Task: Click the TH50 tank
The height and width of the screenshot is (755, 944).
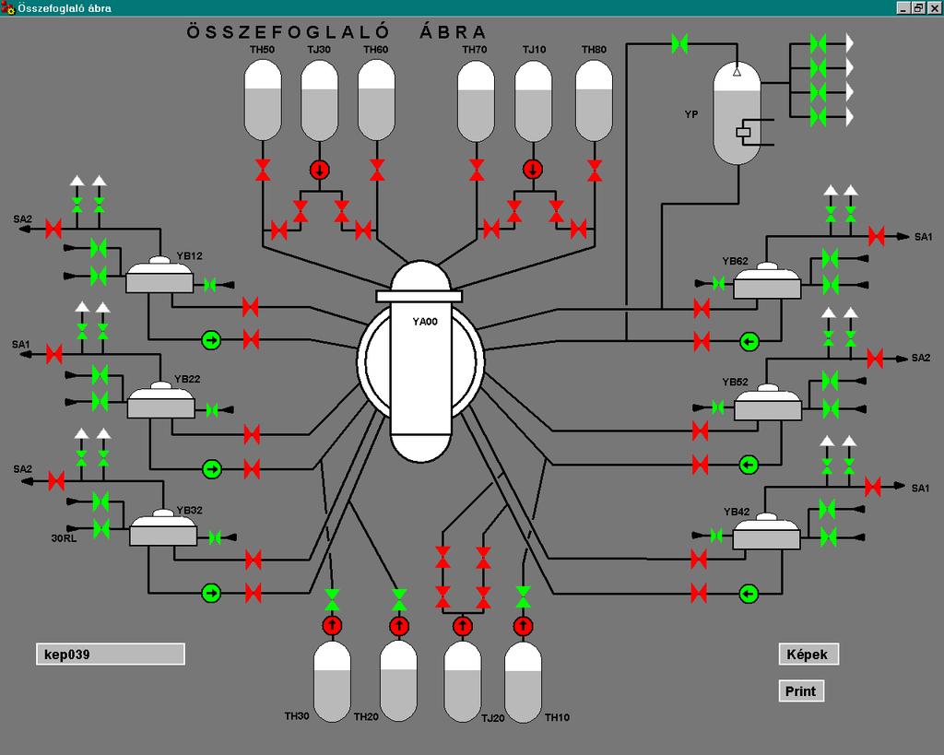Action: [263, 100]
